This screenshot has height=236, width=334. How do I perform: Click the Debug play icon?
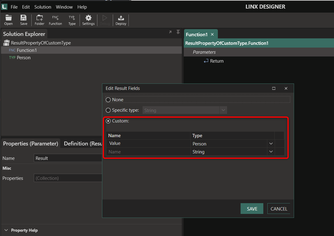tap(105, 20)
